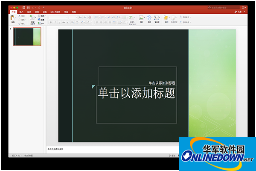Click the subtitle placeholder text

pyautogui.click(x=162, y=83)
